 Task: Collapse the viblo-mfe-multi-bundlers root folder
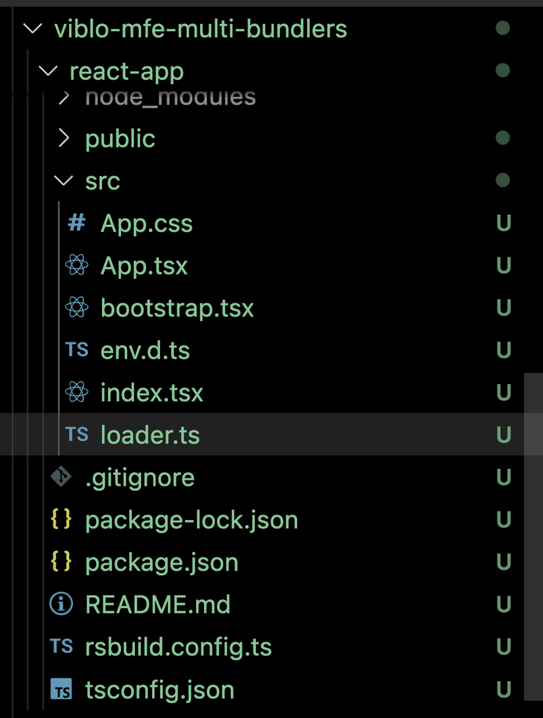click(32, 28)
